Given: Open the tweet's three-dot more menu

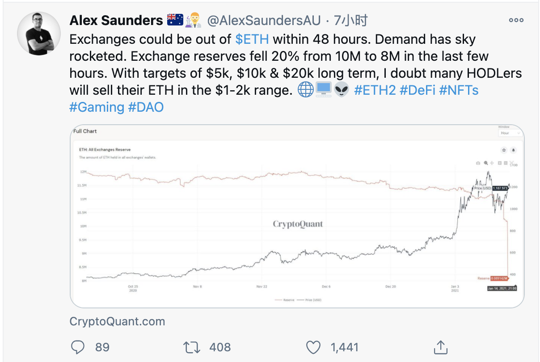Looking at the screenshot, I should (516, 20).
